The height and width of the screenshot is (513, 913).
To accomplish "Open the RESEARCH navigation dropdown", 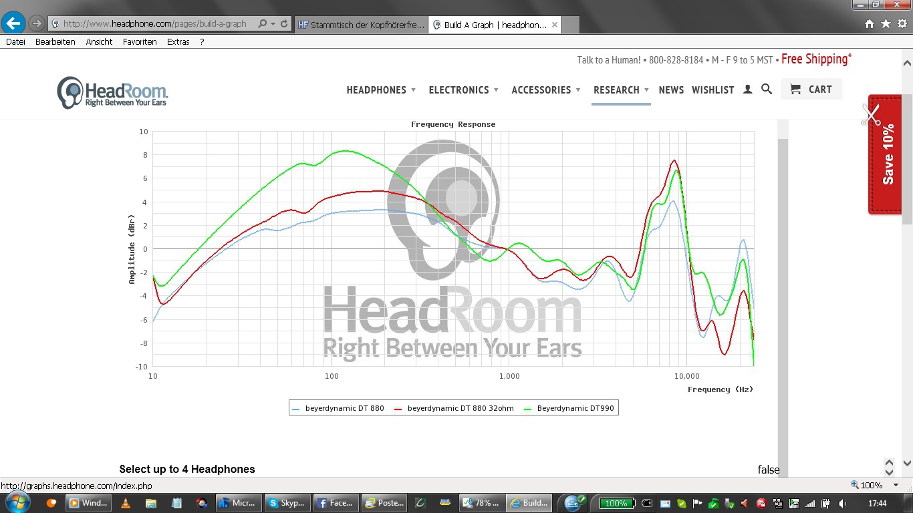I will (x=621, y=90).
